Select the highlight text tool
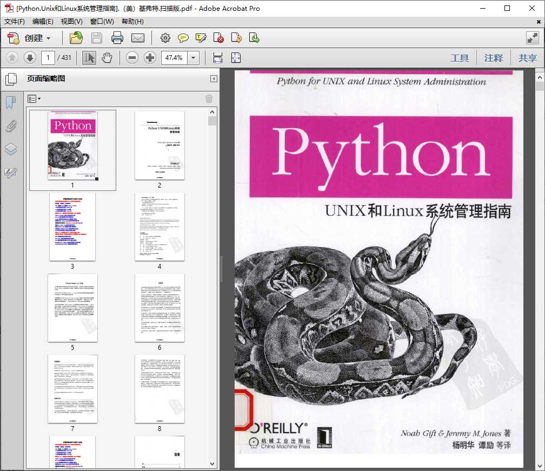Viewport: 545px width, 471px height. (201, 38)
